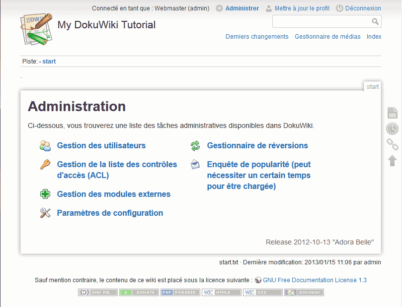This screenshot has height=307, width=402.
Task: Click the W3C HTML5 badge
Action: click(222, 292)
